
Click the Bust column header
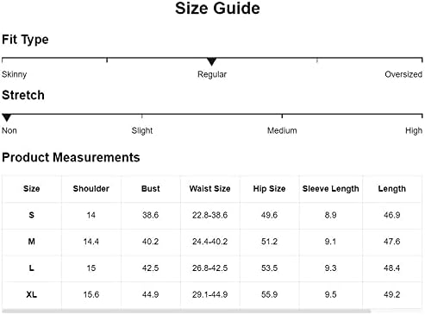coord(151,189)
